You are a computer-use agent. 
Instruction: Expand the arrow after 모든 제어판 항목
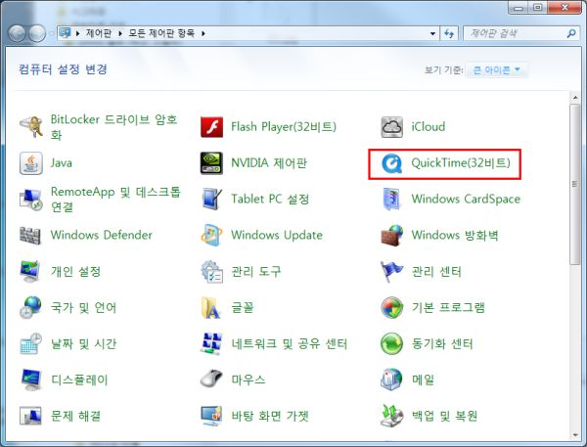(x=203, y=33)
